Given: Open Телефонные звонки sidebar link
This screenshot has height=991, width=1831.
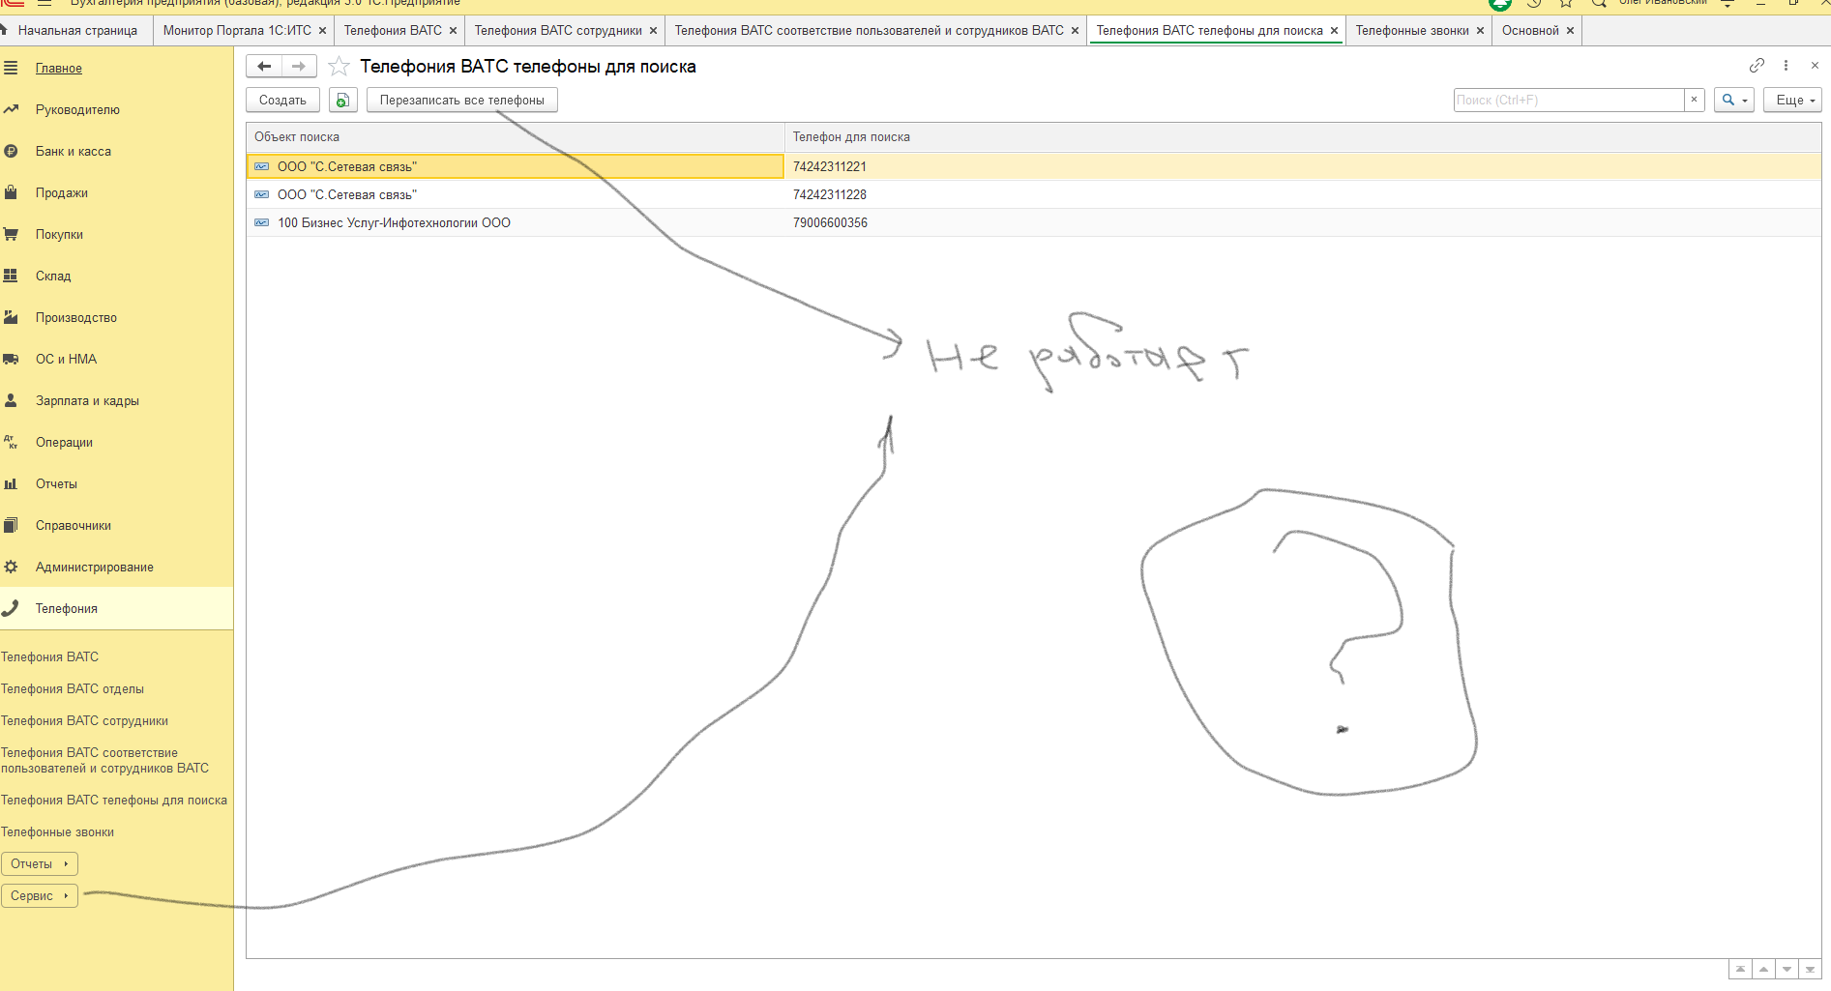Looking at the screenshot, I should (x=58, y=832).
